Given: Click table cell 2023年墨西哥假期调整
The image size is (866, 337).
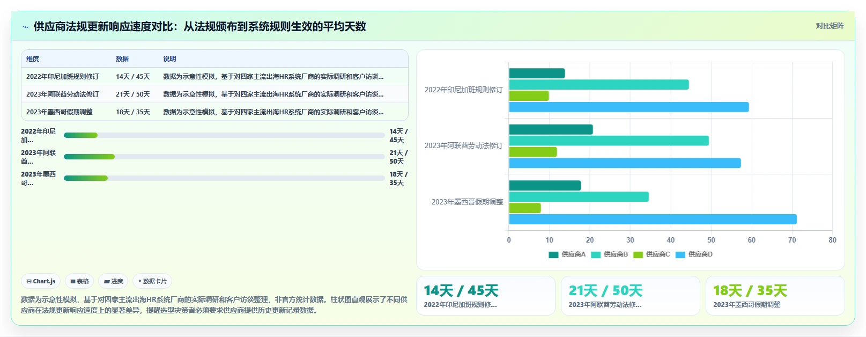Looking at the screenshot, I should point(60,112).
